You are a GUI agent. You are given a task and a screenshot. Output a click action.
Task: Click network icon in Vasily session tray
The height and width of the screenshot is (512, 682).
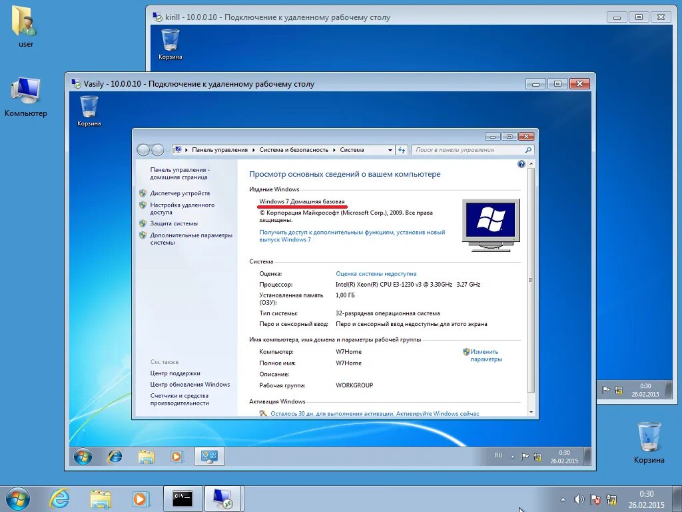pos(537,457)
